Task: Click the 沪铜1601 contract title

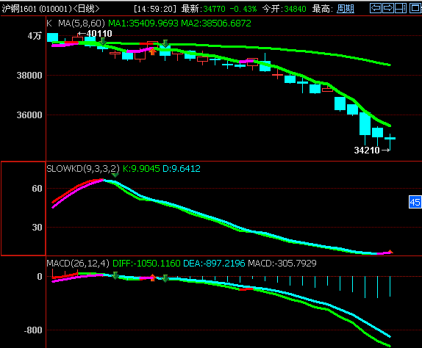Action: [x=19, y=9]
